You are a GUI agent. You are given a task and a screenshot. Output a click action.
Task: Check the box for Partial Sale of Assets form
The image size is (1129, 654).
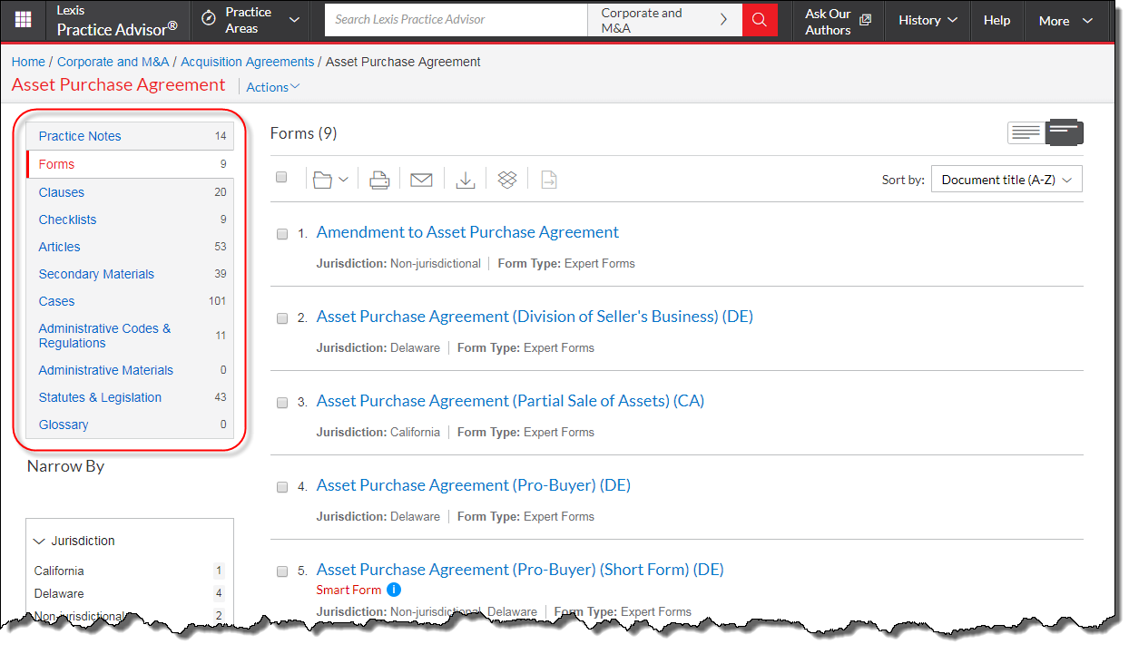tap(282, 403)
